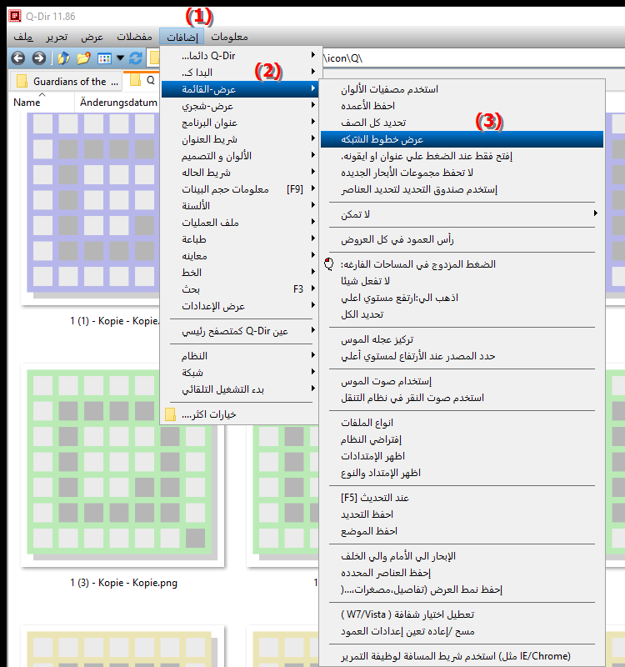Screen dimensions: 625x667
Task: Open the الخط submenu
Action: (x=240, y=273)
